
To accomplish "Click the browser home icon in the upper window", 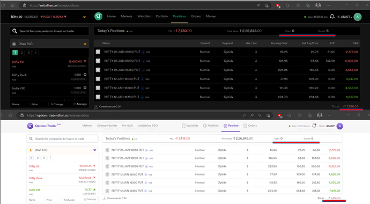I will [13, 5].
